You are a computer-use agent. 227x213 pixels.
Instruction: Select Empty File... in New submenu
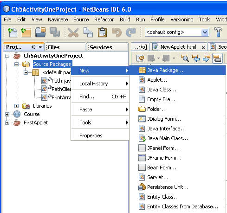click(x=178, y=99)
